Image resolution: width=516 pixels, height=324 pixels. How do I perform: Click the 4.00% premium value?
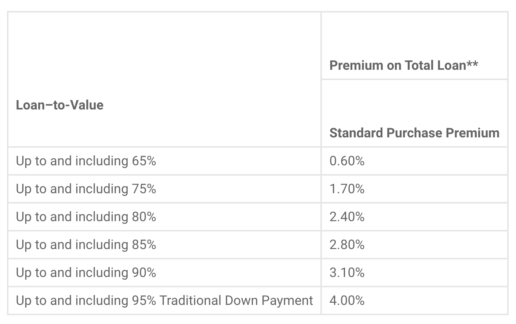(347, 300)
